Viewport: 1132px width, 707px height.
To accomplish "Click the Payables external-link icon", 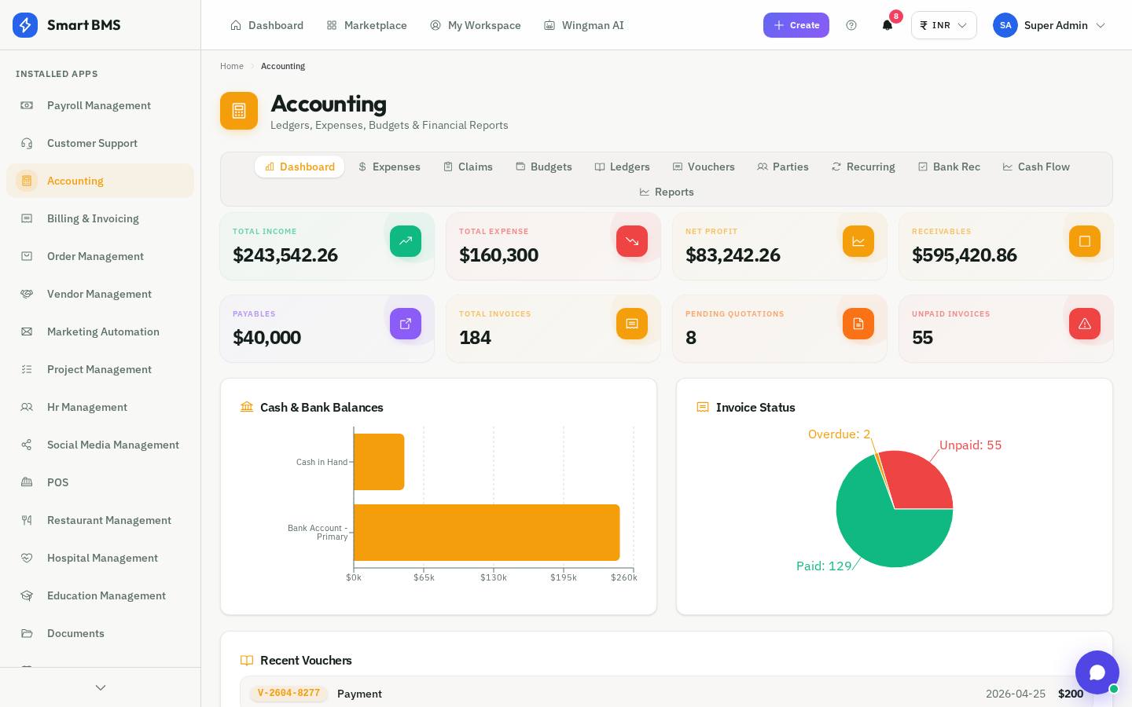I will click(x=406, y=324).
